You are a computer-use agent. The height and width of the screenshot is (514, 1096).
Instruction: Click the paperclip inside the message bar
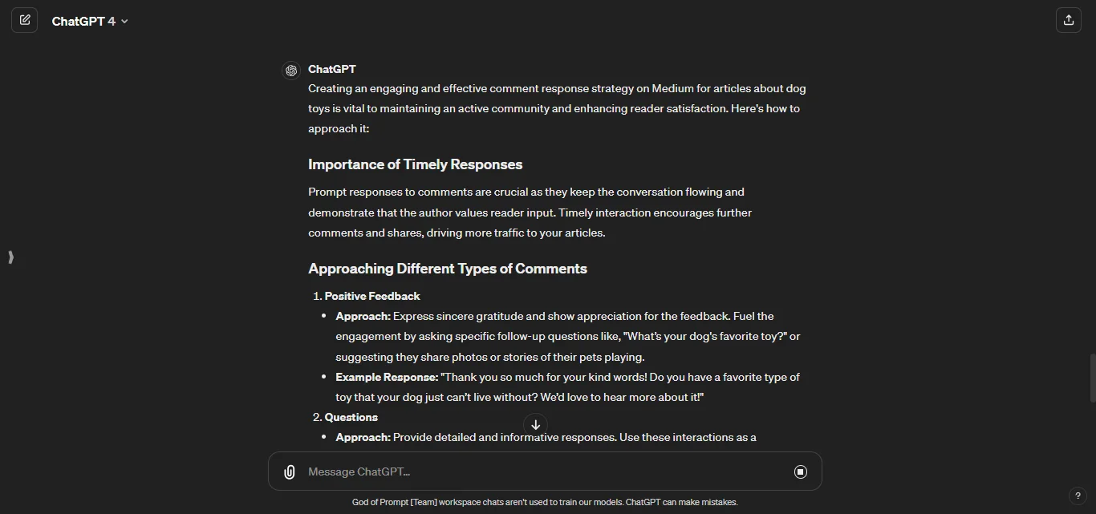(x=289, y=472)
